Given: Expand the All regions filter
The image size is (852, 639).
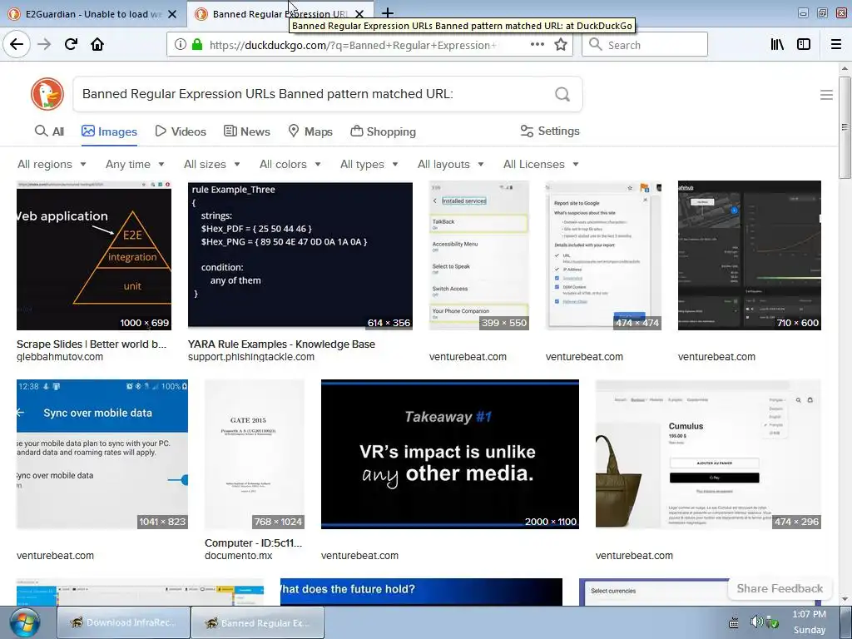Looking at the screenshot, I should click(52, 164).
